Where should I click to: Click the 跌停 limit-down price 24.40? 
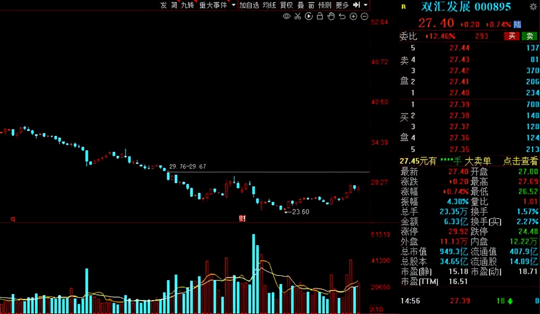click(528, 231)
